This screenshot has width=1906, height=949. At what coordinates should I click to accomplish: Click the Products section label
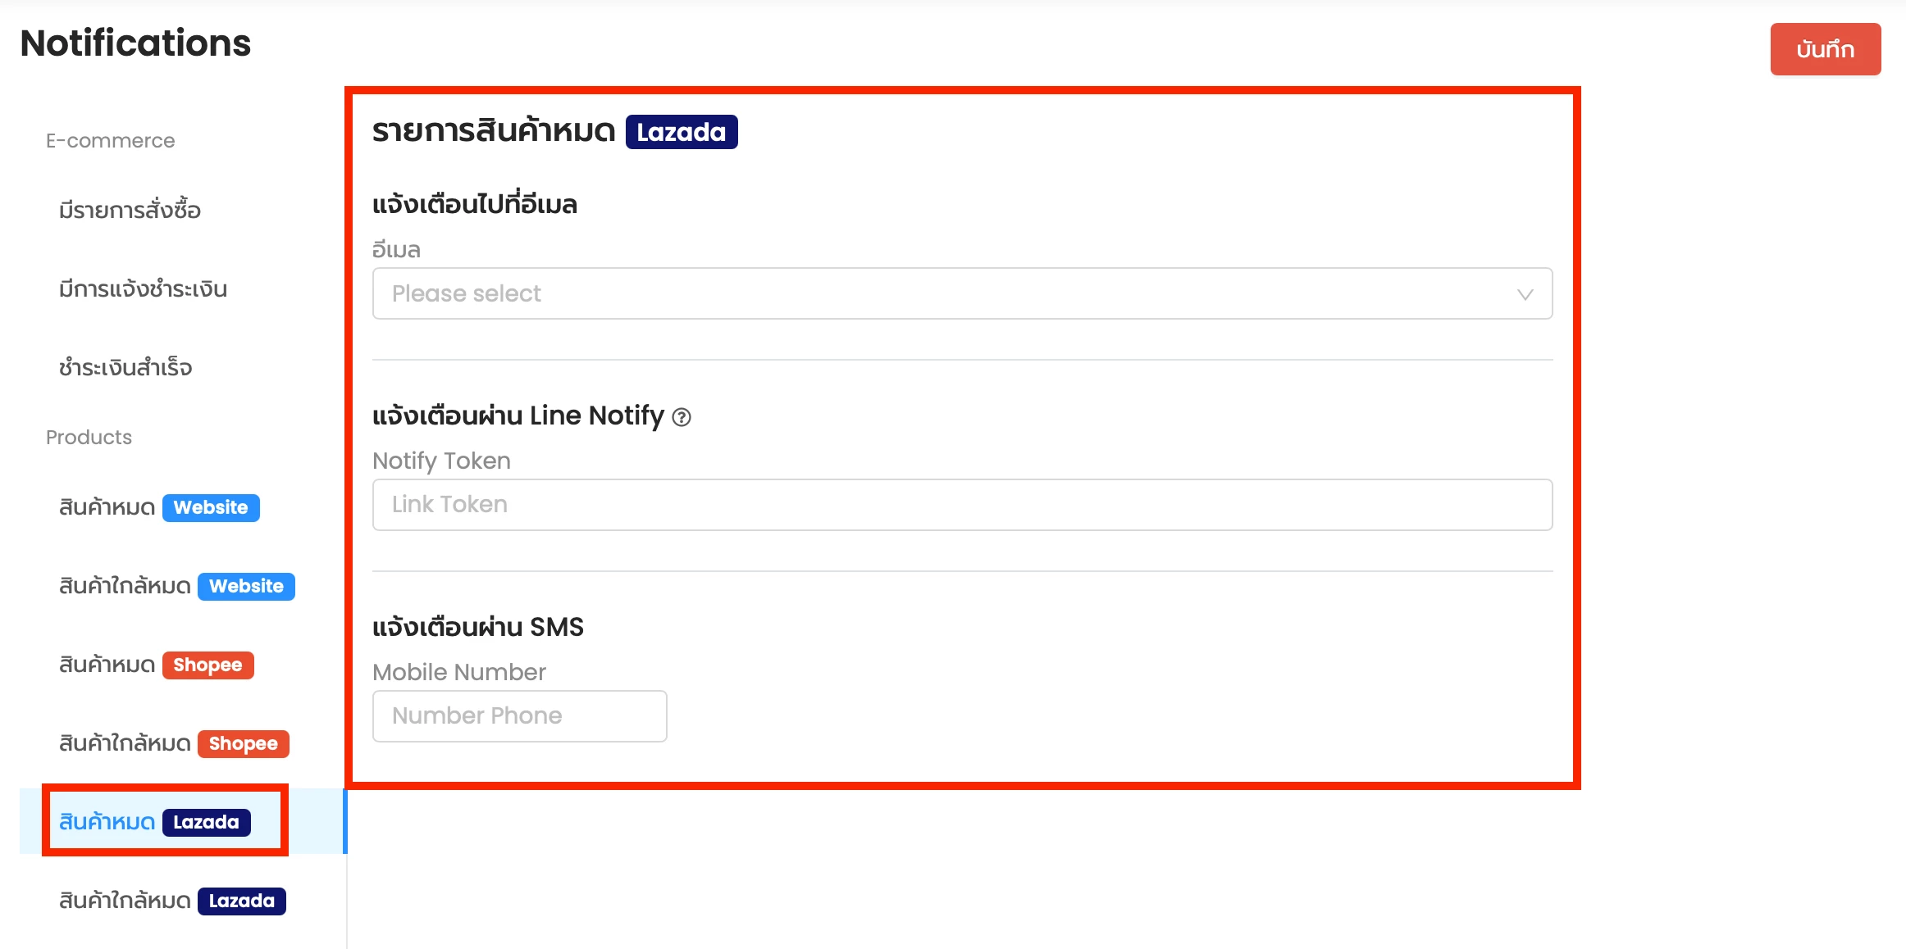pos(89,438)
